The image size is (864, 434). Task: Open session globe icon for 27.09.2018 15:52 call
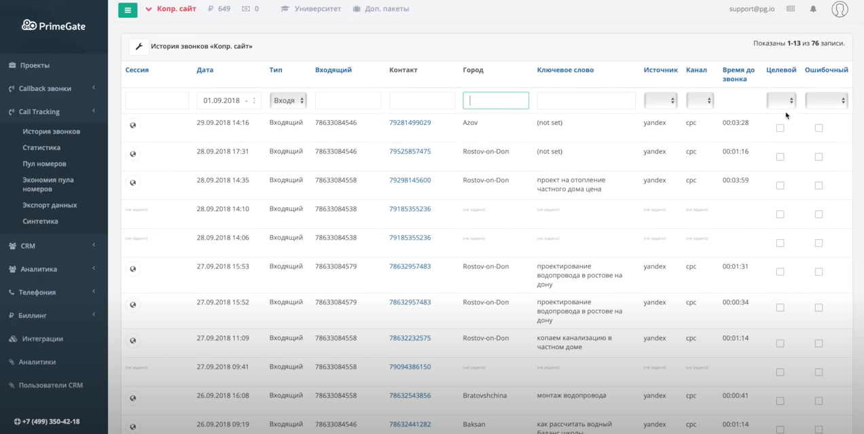pyautogui.click(x=133, y=305)
